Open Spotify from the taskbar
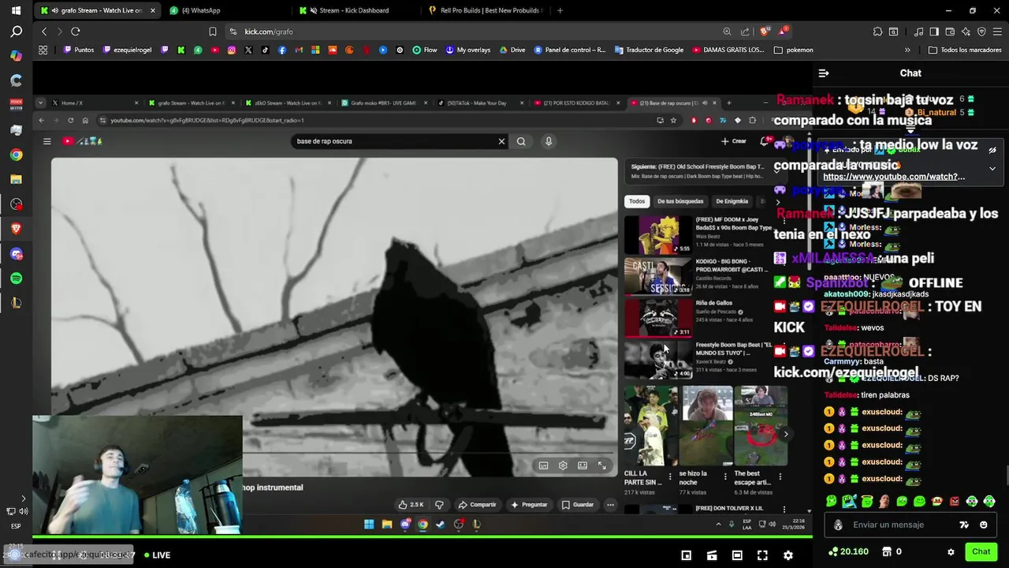 point(16,278)
